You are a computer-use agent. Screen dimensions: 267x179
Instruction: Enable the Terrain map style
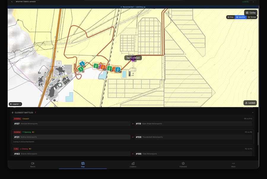coord(252,17)
